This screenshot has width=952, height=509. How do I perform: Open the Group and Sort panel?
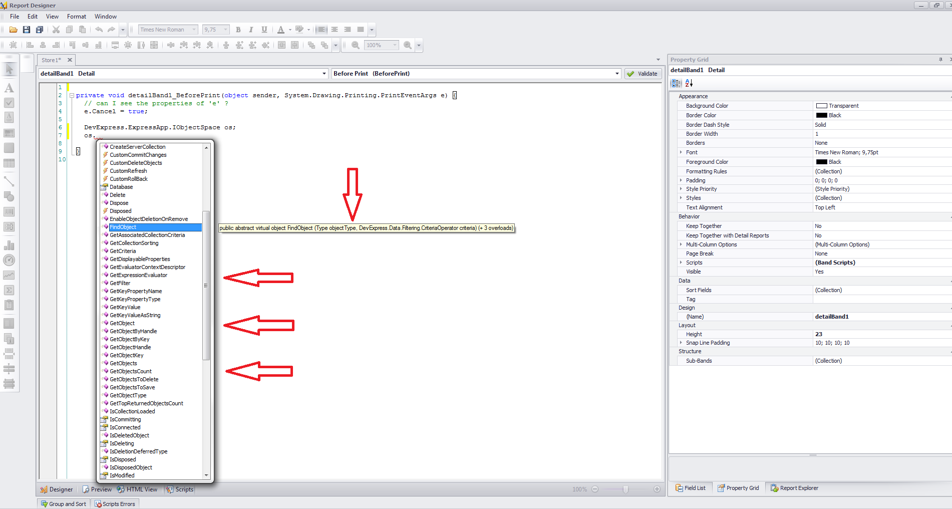point(63,504)
